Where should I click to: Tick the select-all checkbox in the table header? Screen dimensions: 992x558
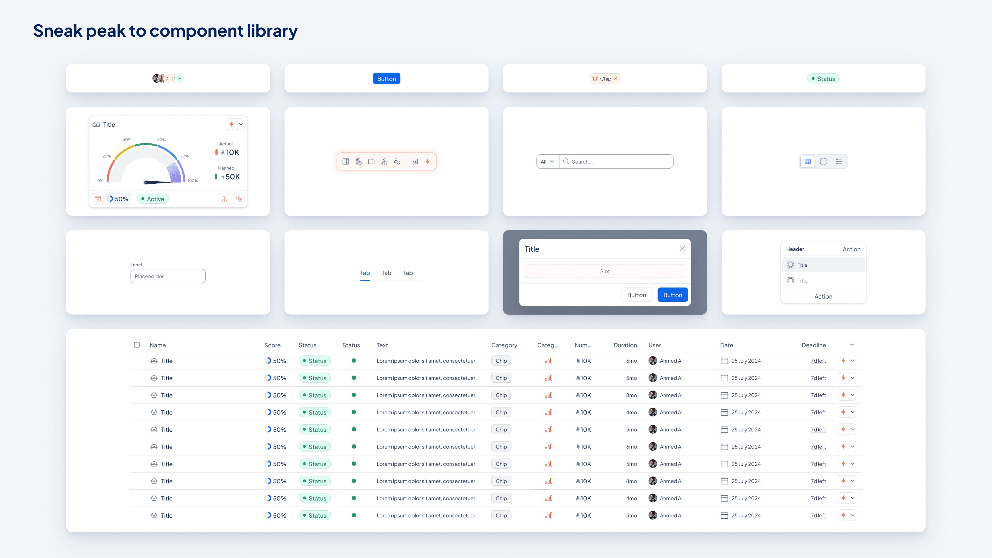click(137, 345)
